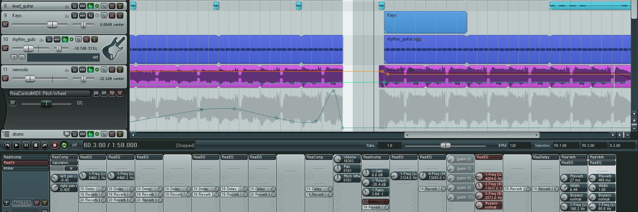Viewport: 638px width, 212px height.
Task: Select ReaXcomp in the master FX list
Action: click(26, 157)
